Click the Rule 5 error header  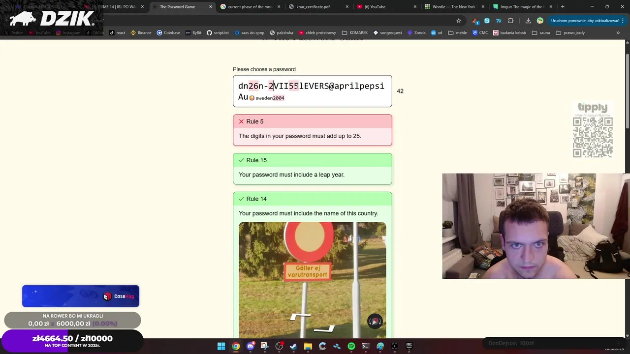(x=313, y=121)
